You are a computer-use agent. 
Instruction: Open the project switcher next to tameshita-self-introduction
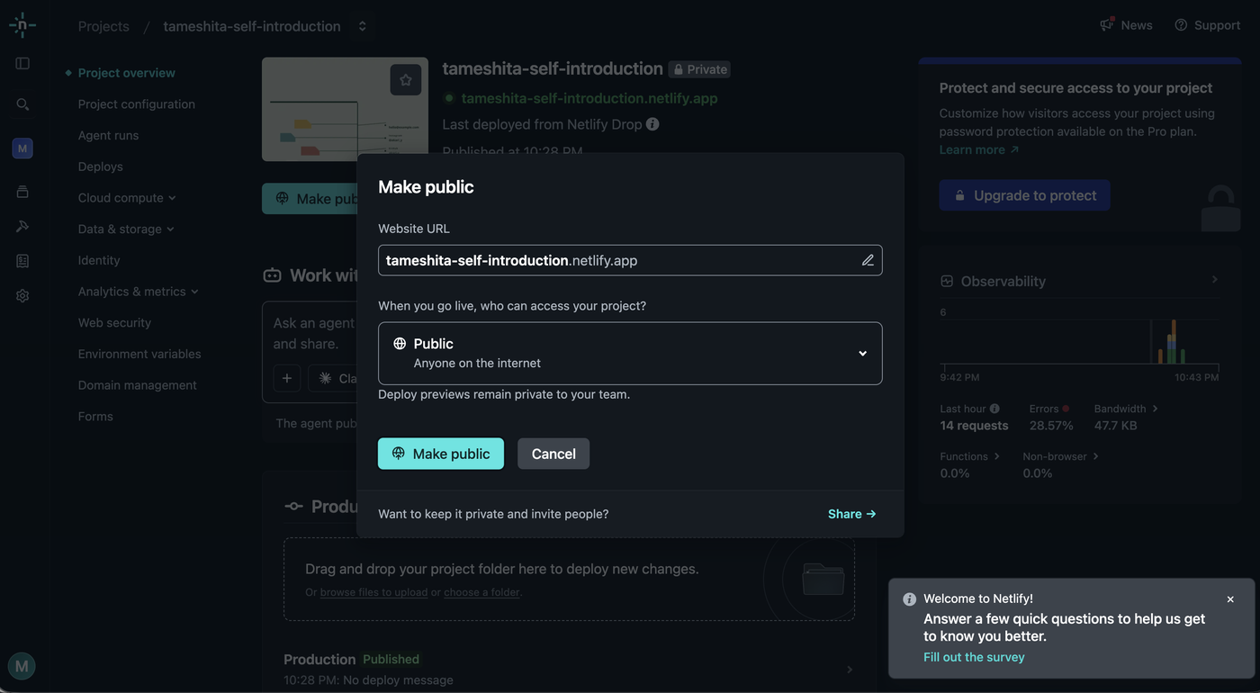coord(362,26)
